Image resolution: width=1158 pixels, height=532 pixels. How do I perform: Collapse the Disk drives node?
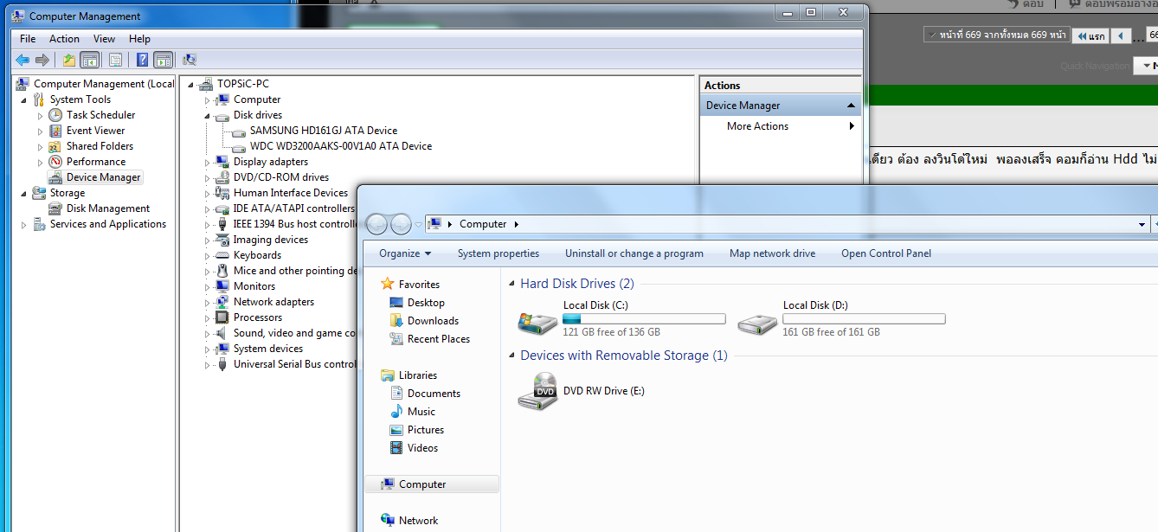coord(208,115)
